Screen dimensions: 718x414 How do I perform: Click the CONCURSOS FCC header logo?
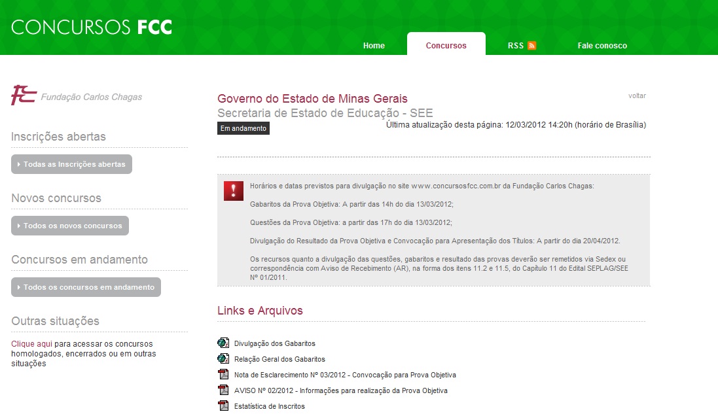coord(90,27)
